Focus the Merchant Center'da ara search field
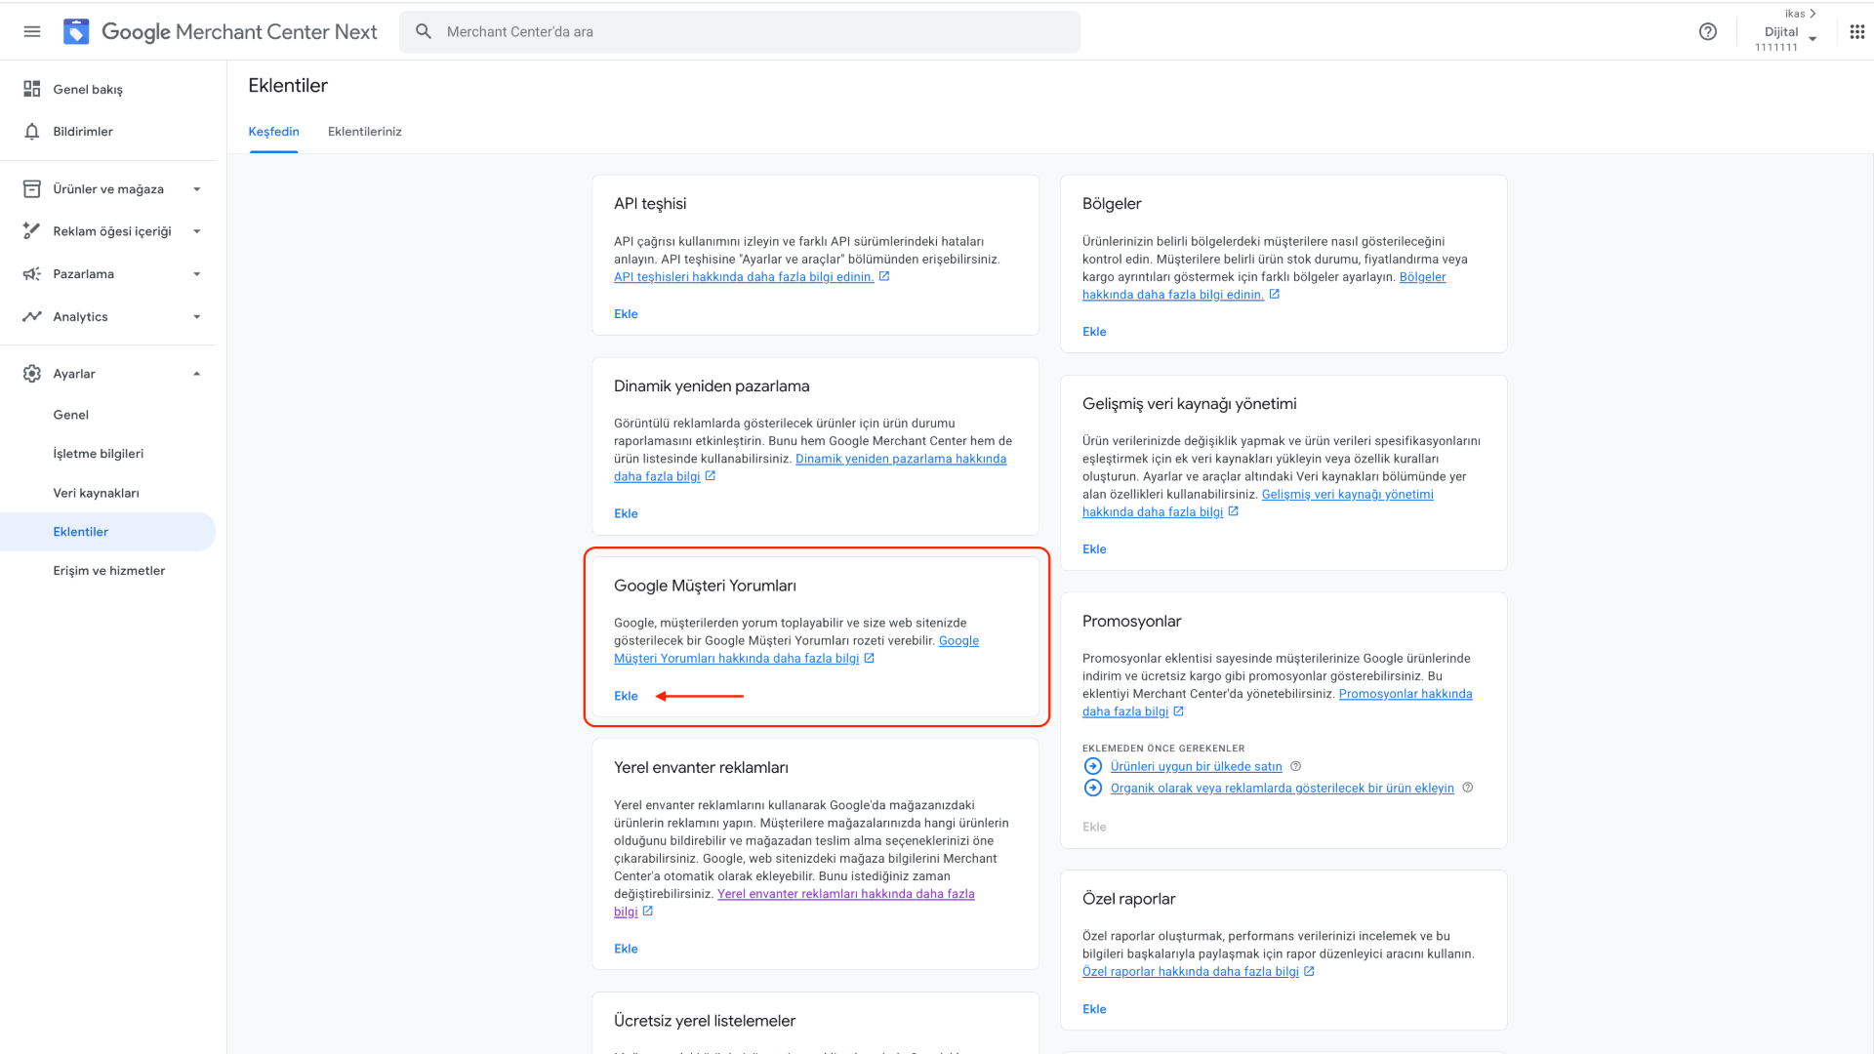1874x1054 pixels. (x=740, y=31)
